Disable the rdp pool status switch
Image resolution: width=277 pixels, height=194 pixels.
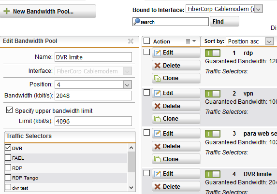click(x=213, y=53)
